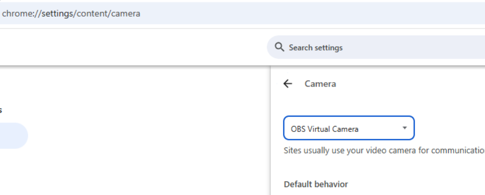Click the word 'settings' in the URL
Image resolution: width=485 pixels, height=195 pixels.
point(57,14)
